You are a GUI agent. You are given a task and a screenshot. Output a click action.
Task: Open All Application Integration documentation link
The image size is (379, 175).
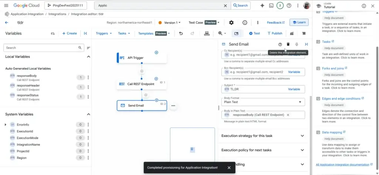(342, 164)
